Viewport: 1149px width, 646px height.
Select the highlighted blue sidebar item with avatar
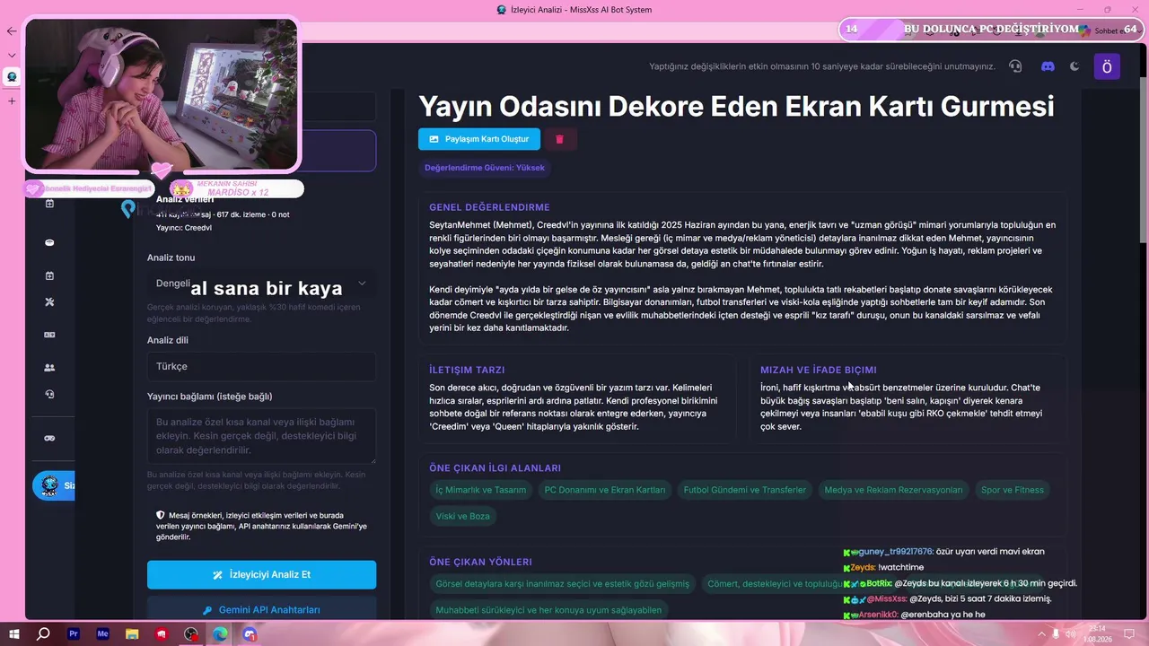pos(54,485)
